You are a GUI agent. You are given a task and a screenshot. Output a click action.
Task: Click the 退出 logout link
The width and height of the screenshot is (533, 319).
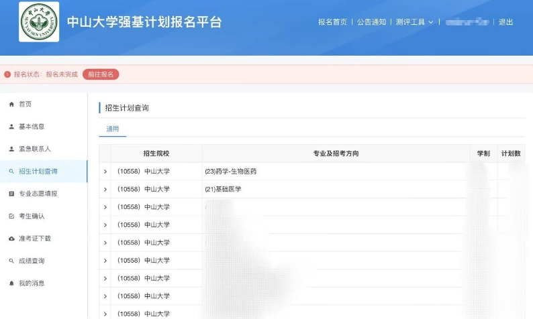[x=505, y=22]
